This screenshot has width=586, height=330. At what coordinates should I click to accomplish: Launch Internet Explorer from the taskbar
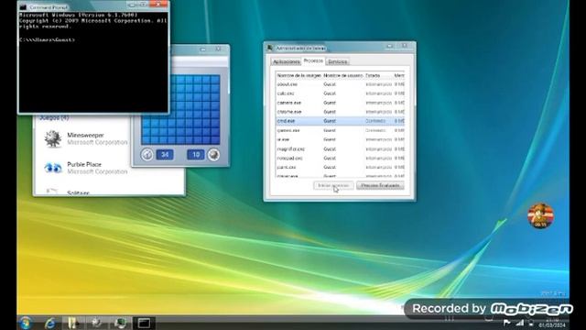coord(50,323)
